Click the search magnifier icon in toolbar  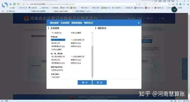169,4
